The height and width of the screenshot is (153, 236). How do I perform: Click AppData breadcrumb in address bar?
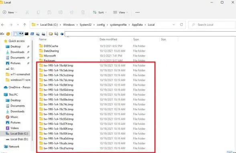click(137, 25)
